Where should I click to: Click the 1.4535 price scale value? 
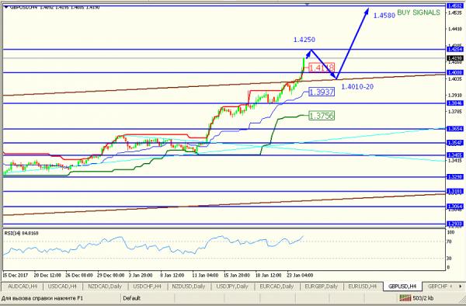[x=455, y=12]
